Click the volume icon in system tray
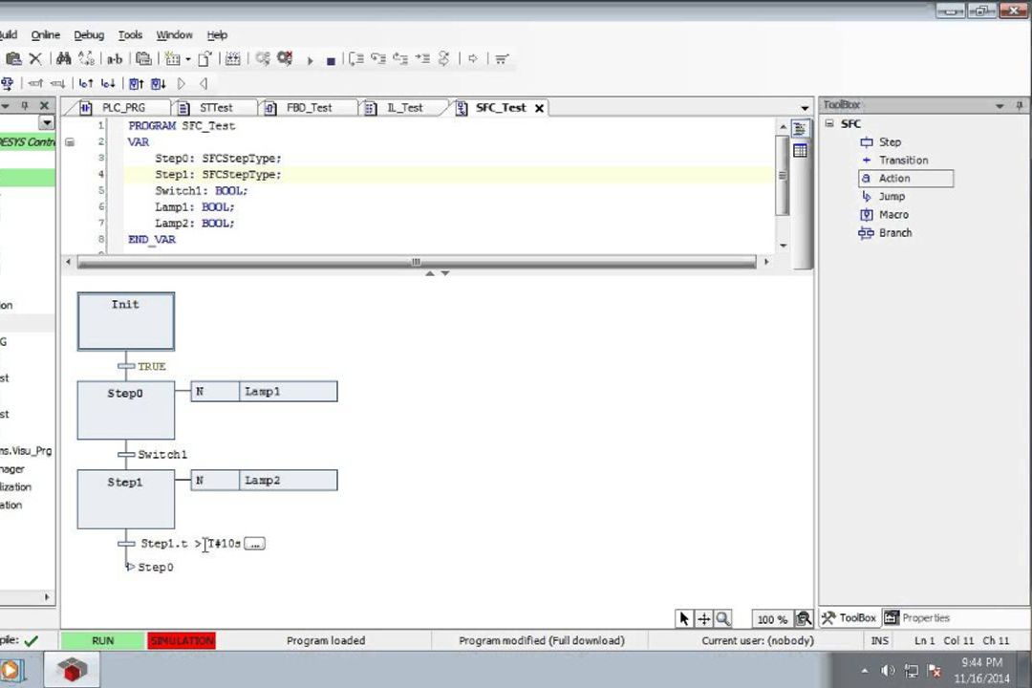The image size is (1032, 688). [888, 671]
